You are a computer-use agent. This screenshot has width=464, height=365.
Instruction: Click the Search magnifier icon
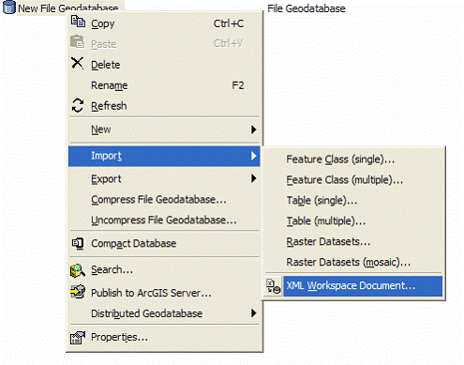click(x=78, y=270)
